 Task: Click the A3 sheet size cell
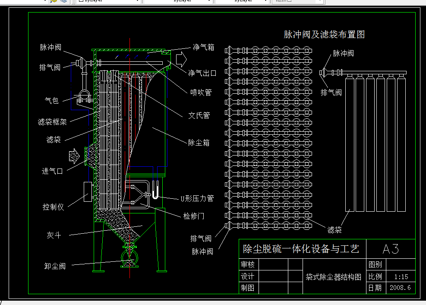click(x=391, y=249)
